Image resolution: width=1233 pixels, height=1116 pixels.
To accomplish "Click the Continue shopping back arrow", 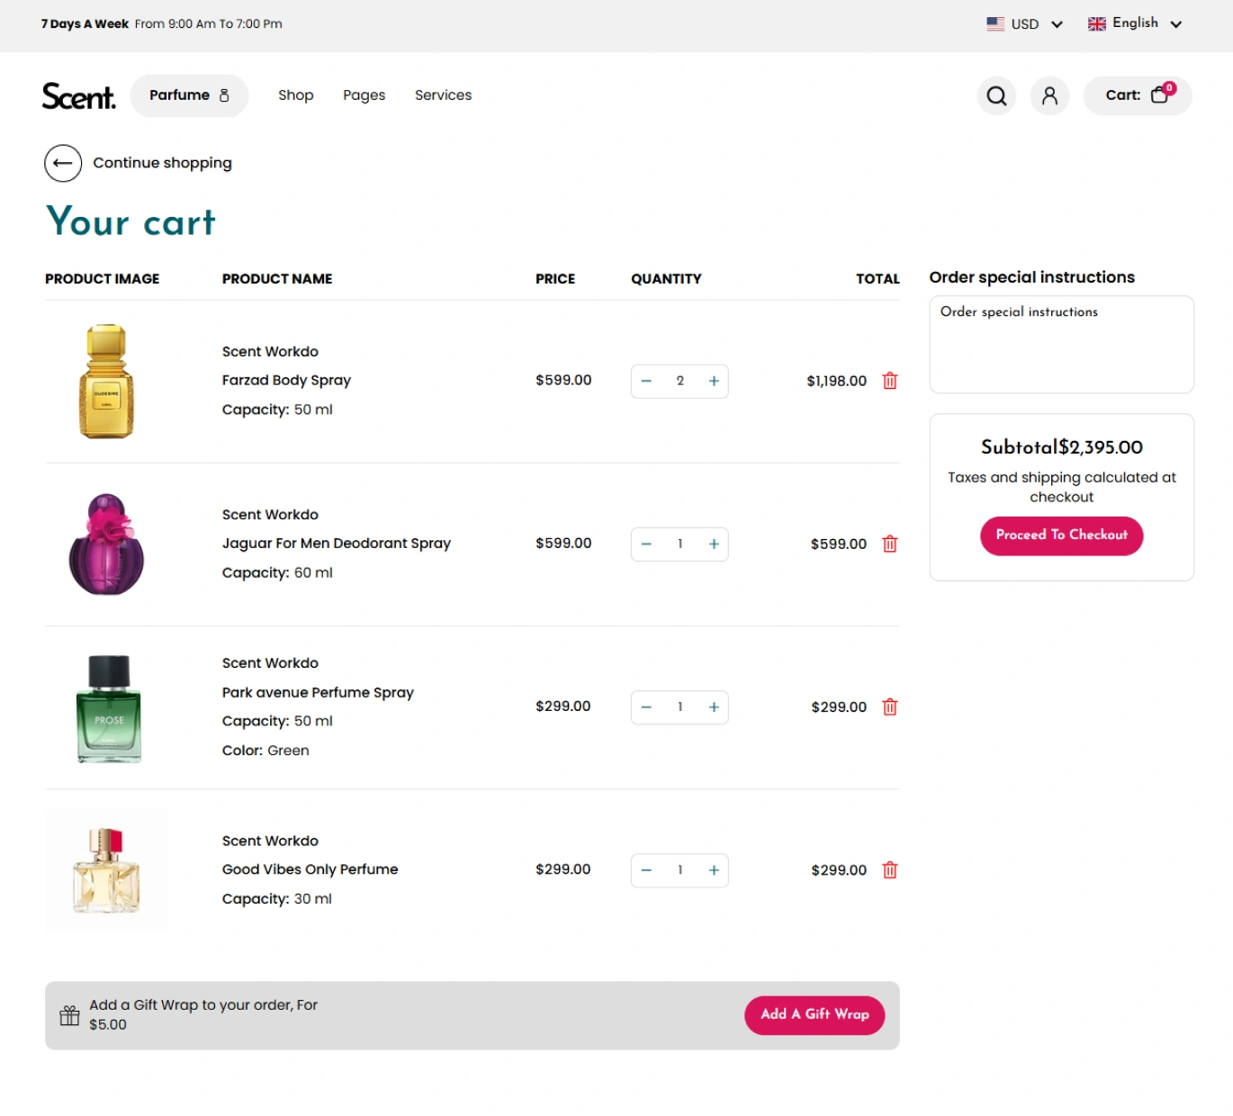I will pyautogui.click(x=63, y=163).
